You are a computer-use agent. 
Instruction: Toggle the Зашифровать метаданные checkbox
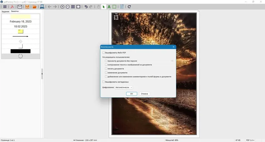point(103,82)
